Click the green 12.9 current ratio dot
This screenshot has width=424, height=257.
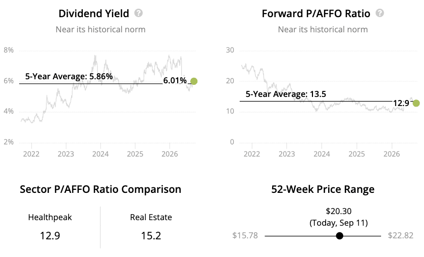point(416,103)
